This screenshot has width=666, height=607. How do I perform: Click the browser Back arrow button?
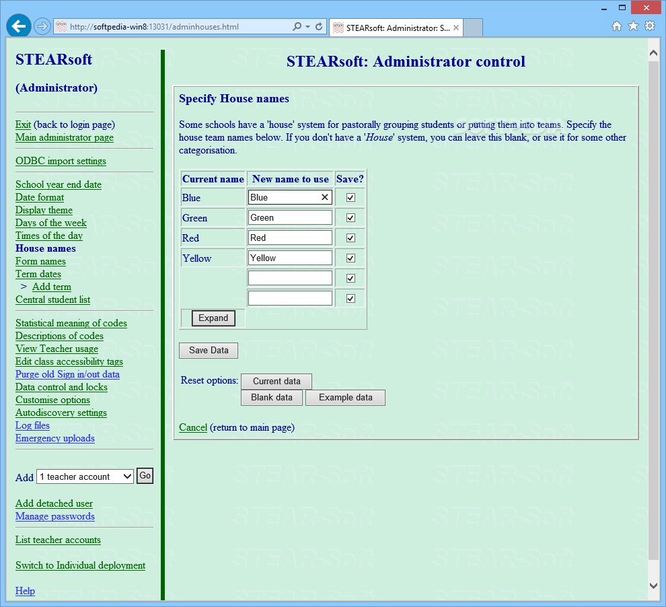[x=18, y=26]
